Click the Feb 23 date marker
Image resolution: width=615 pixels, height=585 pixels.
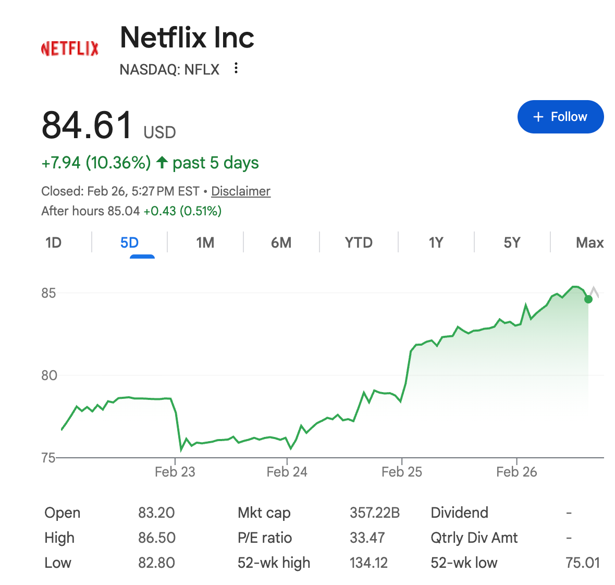[175, 472]
